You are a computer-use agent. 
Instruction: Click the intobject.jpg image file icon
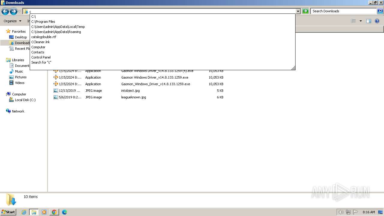coord(56,91)
